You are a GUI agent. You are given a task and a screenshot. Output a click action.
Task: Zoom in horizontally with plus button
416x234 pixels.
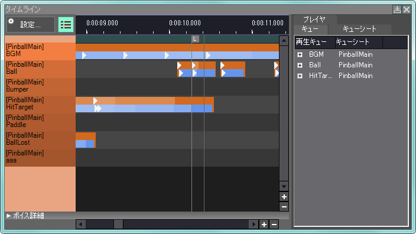(264, 225)
